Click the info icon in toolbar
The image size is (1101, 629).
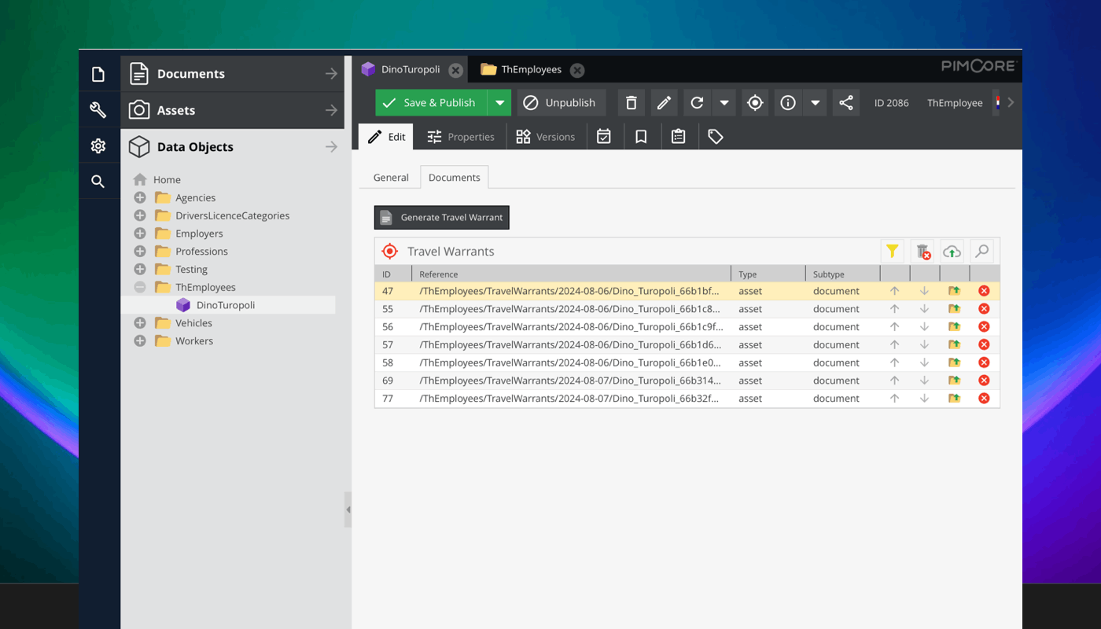(788, 103)
